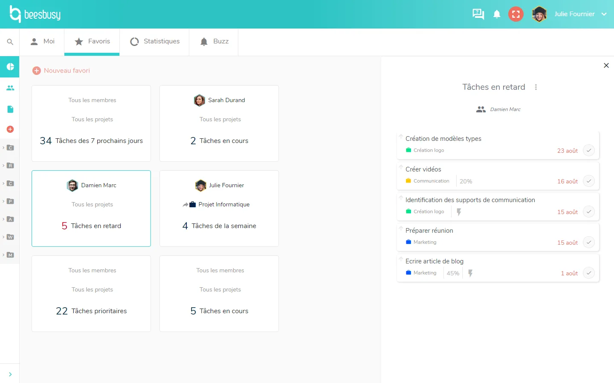Click the beesbusy logo
Screen dimensions: 614x383
(x=35, y=14)
